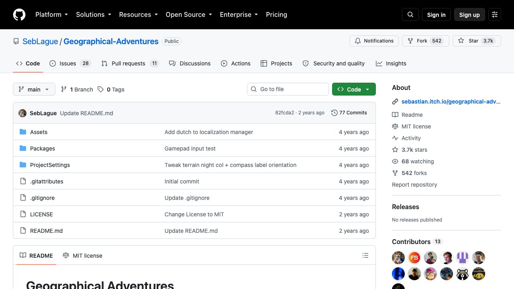Image resolution: width=514 pixels, height=289 pixels.
Task: Click the Notifications bell button
Action: (374, 41)
